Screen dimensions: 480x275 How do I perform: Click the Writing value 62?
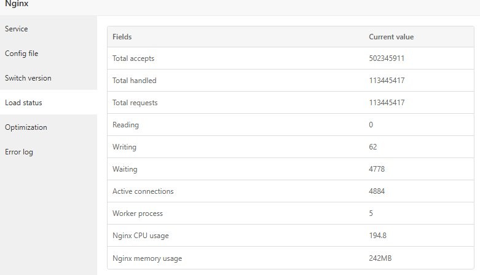coord(373,147)
